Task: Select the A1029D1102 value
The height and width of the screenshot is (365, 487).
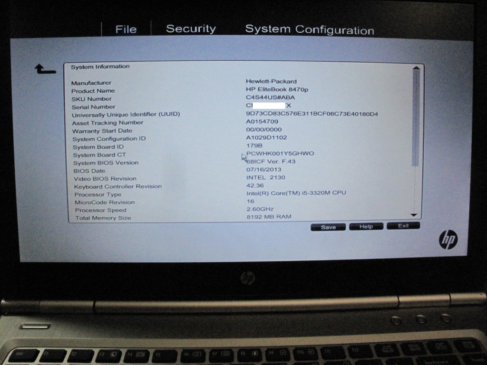Action: (x=266, y=137)
